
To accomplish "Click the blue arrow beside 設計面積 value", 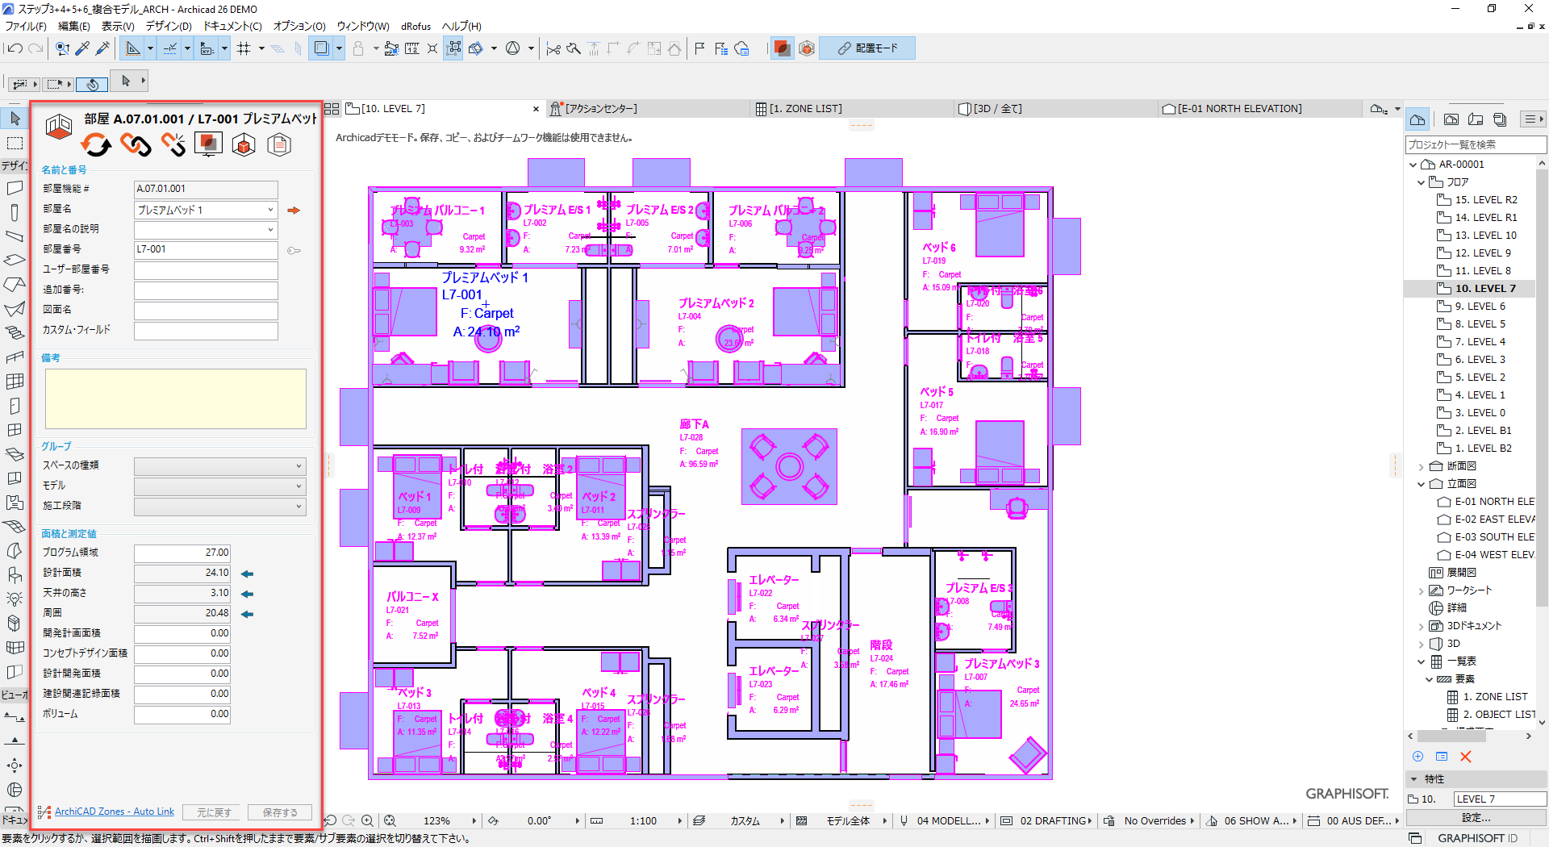I will [x=248, y=574].
